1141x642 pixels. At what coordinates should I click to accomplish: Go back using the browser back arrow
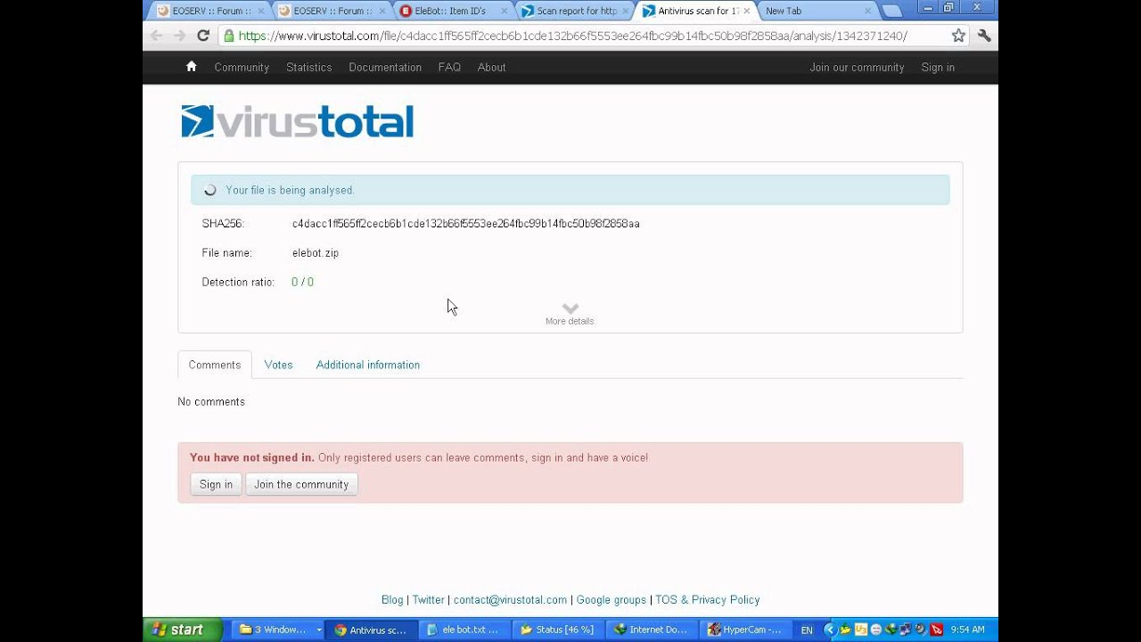tap(157, 36)
